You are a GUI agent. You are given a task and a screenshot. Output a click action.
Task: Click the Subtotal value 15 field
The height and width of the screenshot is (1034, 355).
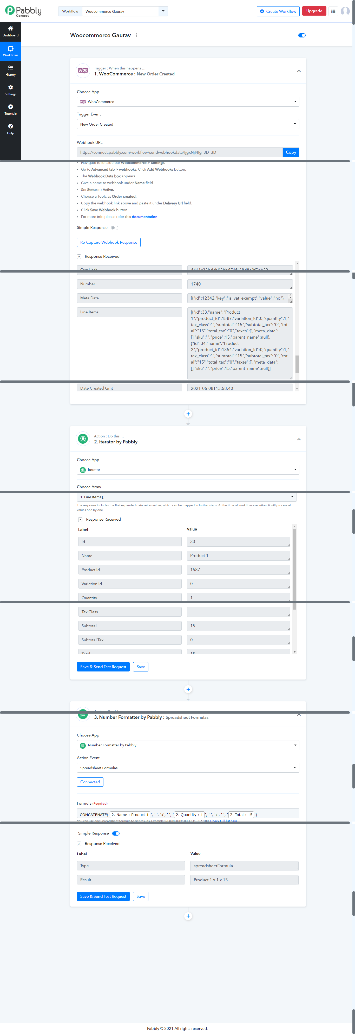coord(238,626)
